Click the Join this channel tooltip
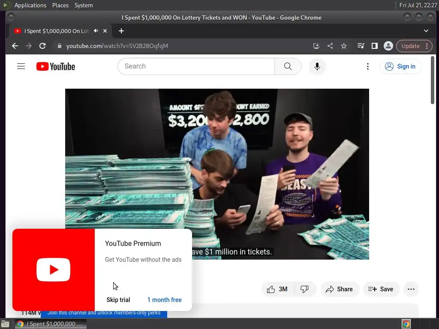The width and height of the screenshot is (439, 329). tap(104, 313)
